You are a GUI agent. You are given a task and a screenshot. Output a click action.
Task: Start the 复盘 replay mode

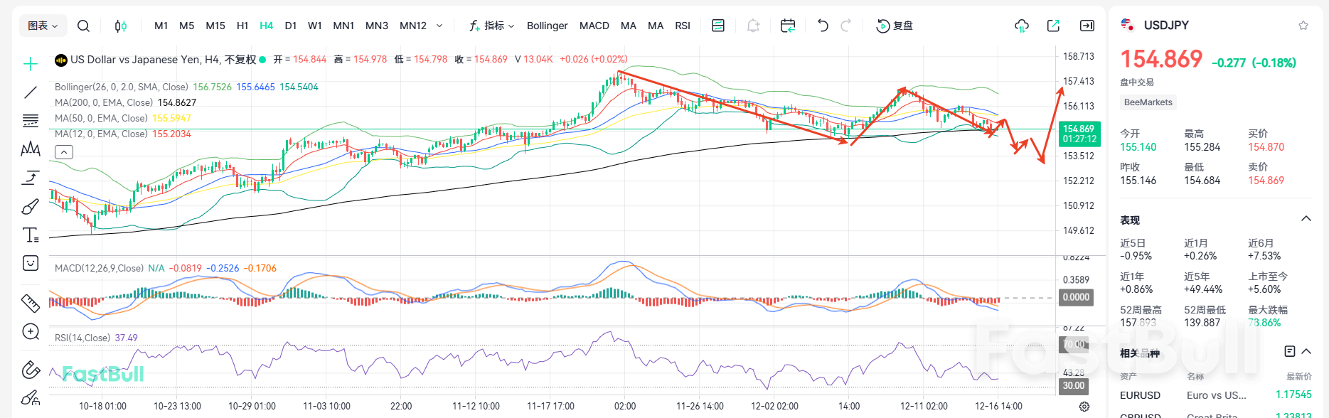[x=895, y=26]
